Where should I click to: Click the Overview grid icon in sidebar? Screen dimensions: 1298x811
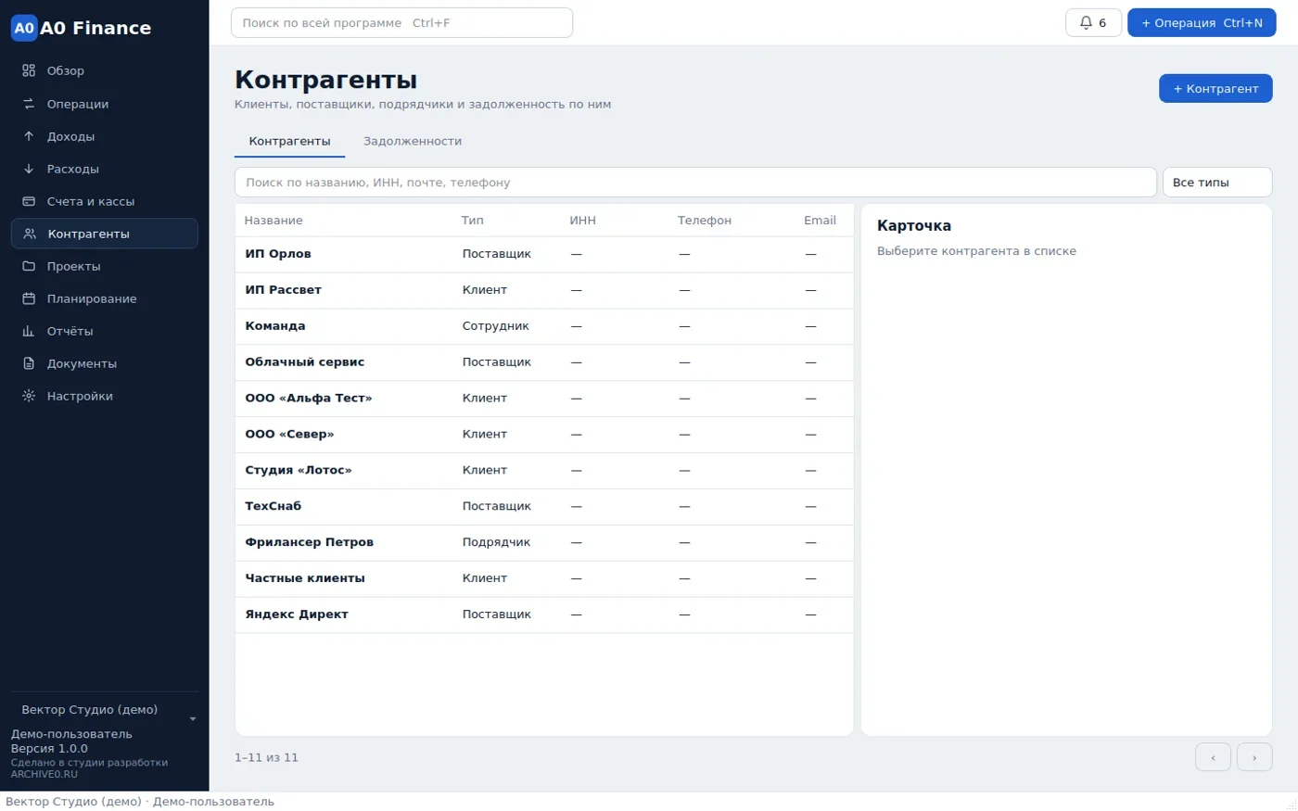pos(29,70)
